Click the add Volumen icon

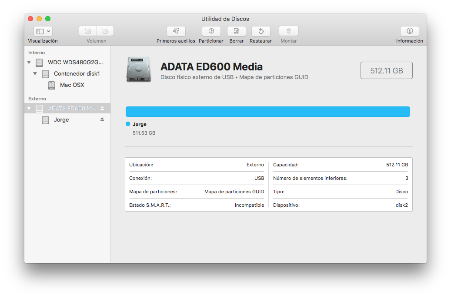(87, 30)
